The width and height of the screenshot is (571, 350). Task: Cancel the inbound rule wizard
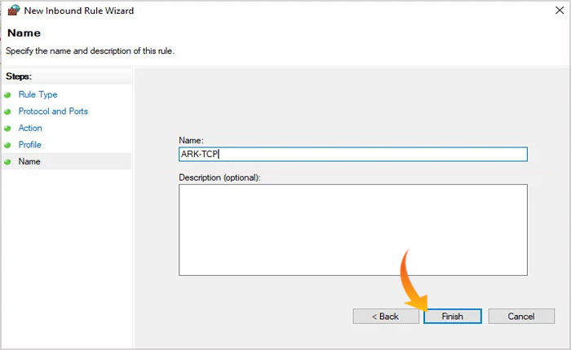coord(520,316)
